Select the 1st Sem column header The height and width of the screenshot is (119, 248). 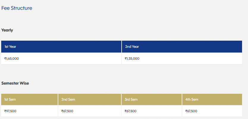click(10, 99)
